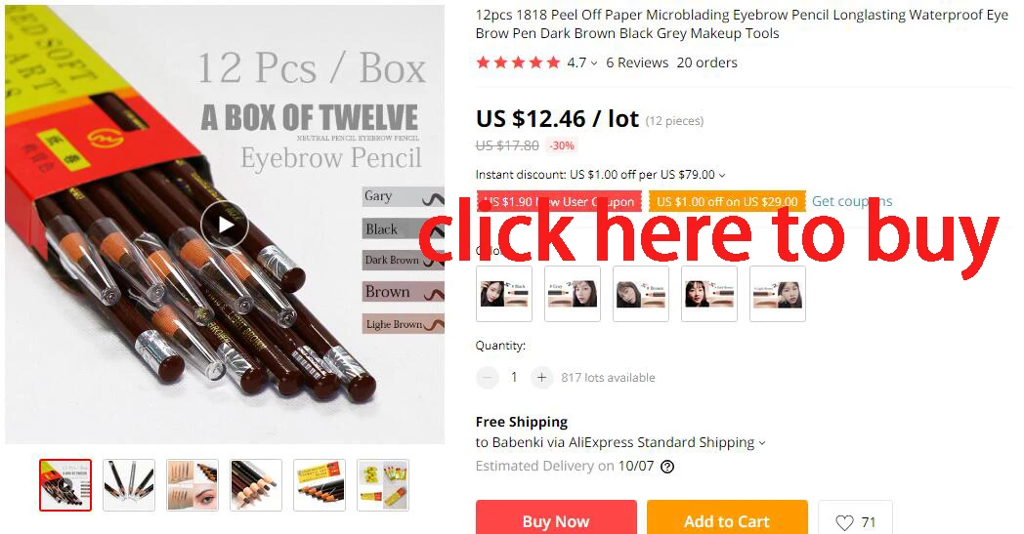Image resolution: width=1024 pixels, height=534 pixels.
Task: Play the product video
Action: 225,226
